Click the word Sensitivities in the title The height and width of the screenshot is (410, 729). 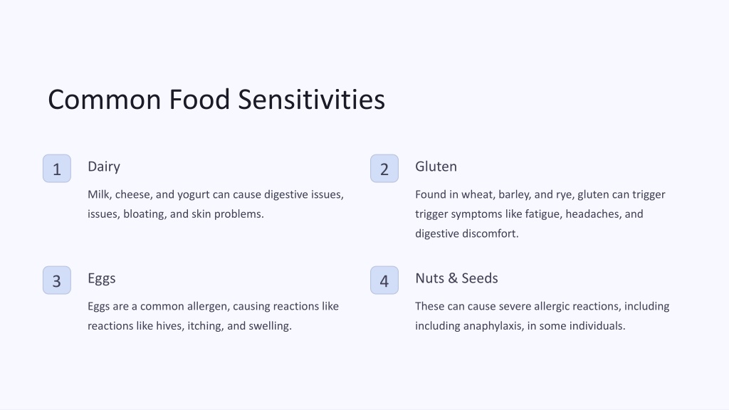pyautogui.click(x=312, y=100)
